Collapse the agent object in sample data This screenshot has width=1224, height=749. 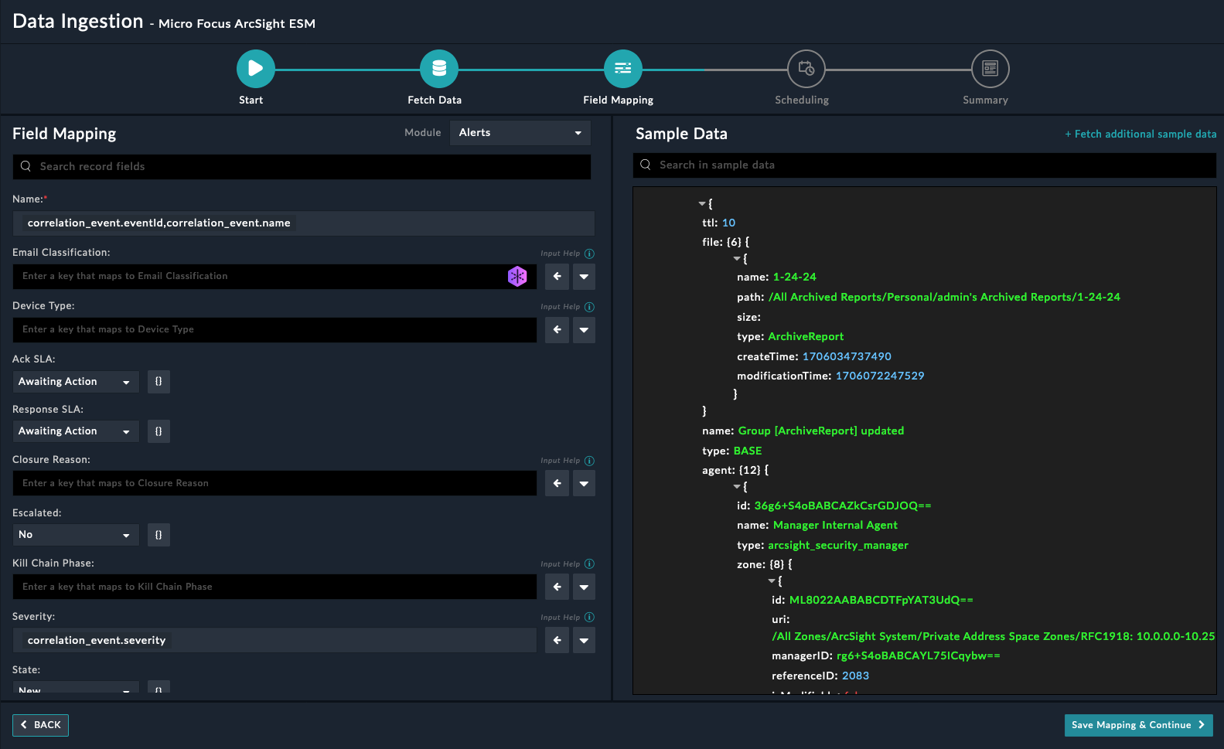click(x=737, y=487)
